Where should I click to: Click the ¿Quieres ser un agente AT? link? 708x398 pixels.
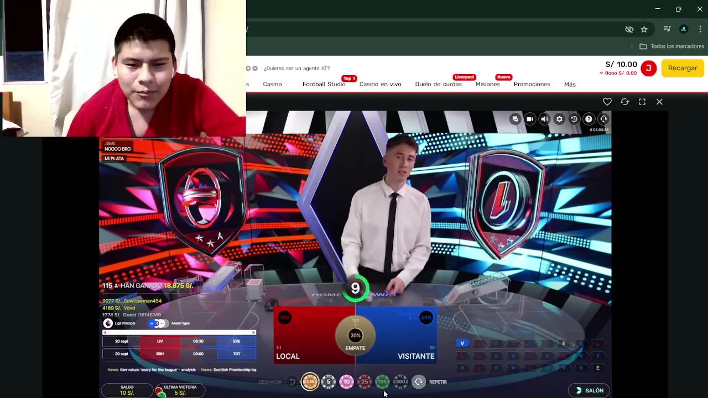[x=296, y=68]
